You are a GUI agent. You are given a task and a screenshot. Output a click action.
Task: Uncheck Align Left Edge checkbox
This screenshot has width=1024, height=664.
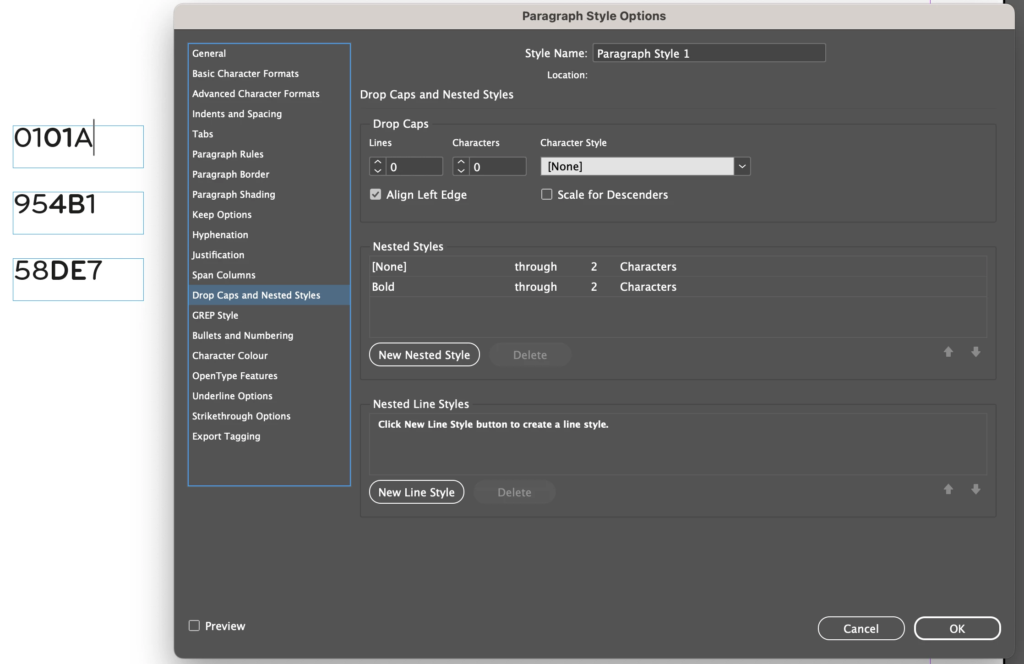pos(376,195)
